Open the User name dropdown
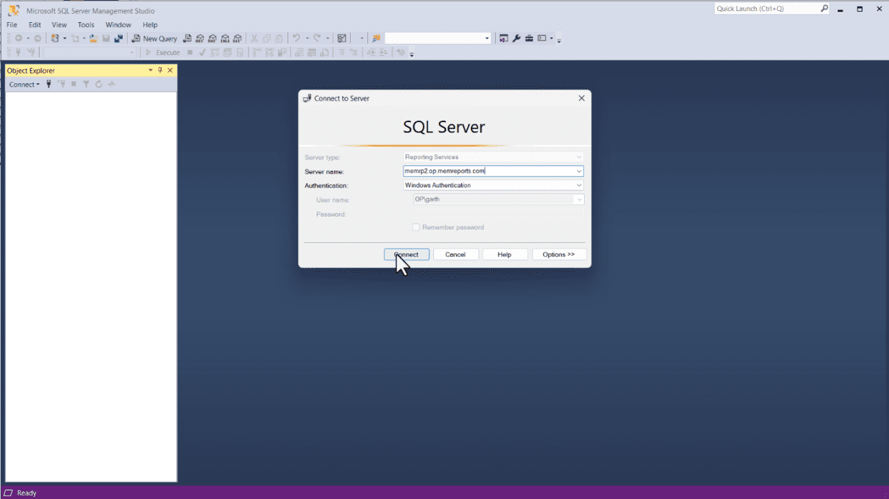The height and width of the screenshot is (499, 889). pos(579,200)
